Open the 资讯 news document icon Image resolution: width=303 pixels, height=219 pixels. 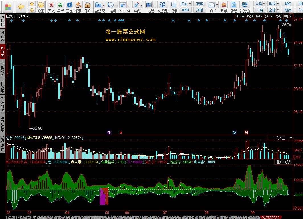(174, 5)
